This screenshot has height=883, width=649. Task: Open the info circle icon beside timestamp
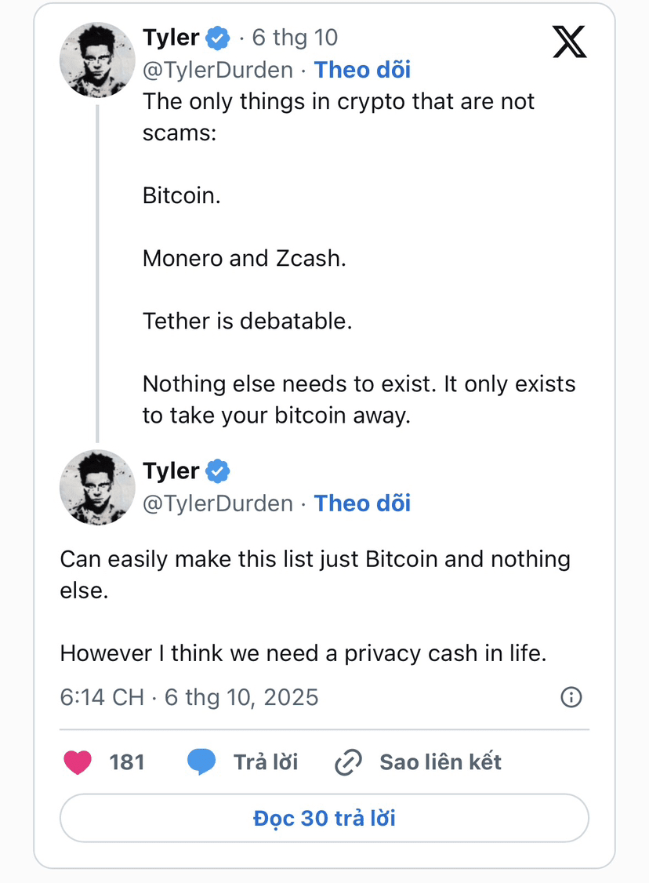tap(572, 697)
